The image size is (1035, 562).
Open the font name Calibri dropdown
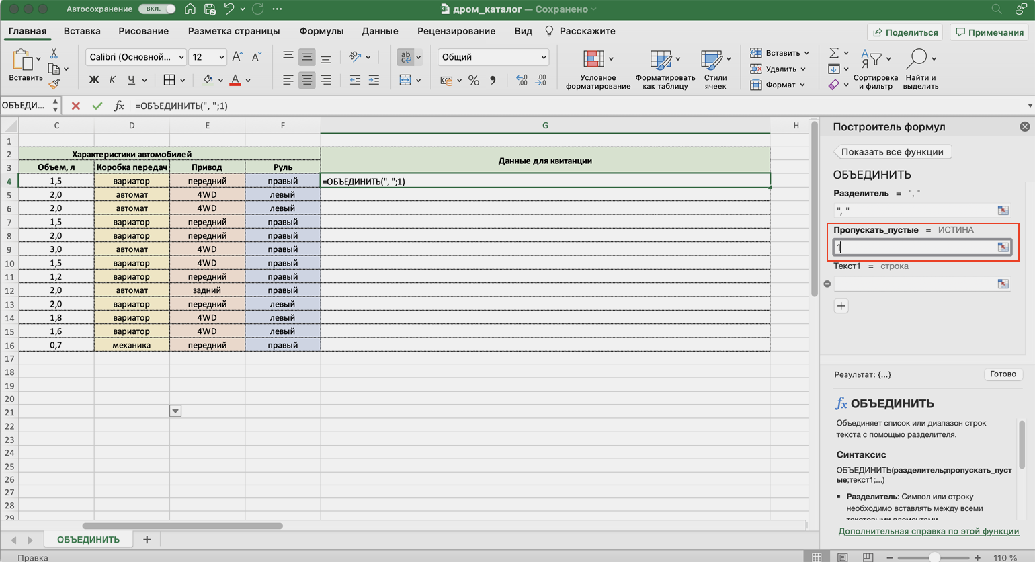tap(181, 57)
